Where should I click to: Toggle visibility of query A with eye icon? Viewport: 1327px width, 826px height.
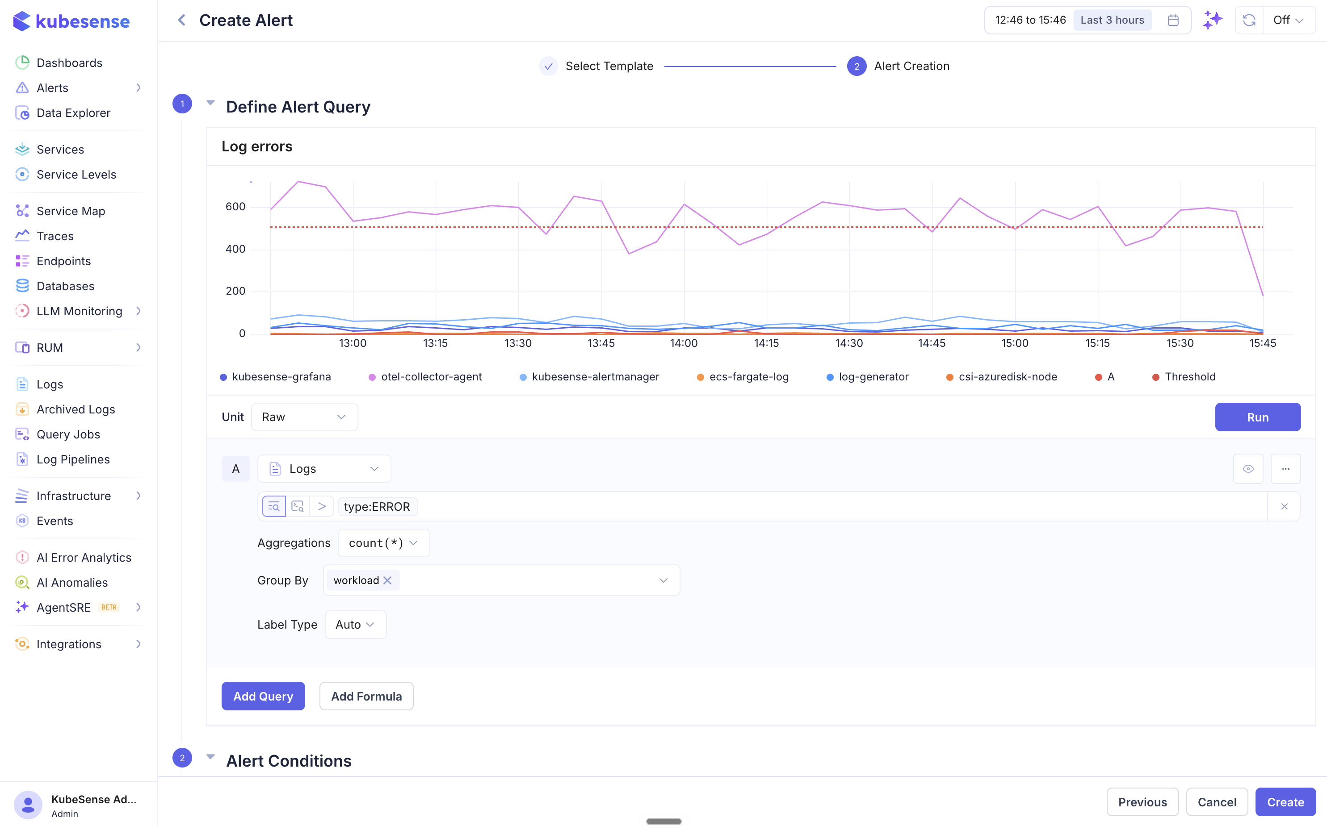(1248, 469)
